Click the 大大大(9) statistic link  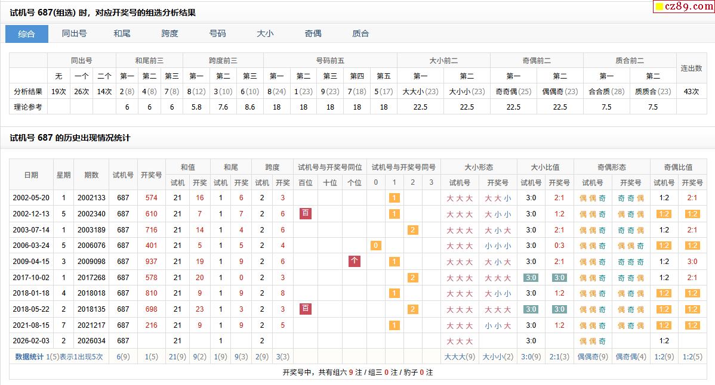point(460,357)
